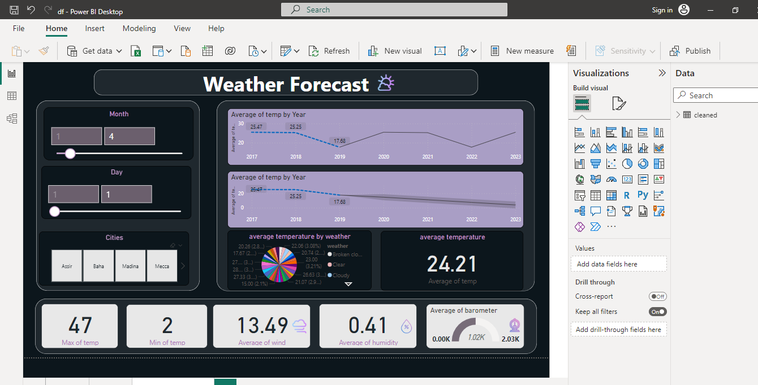Select the R script visual icon
The image size is (758, 385).
coord(626,195)
